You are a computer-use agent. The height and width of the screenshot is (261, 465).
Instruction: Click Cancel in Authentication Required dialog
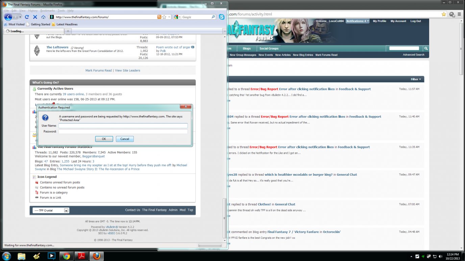(125, 139)
